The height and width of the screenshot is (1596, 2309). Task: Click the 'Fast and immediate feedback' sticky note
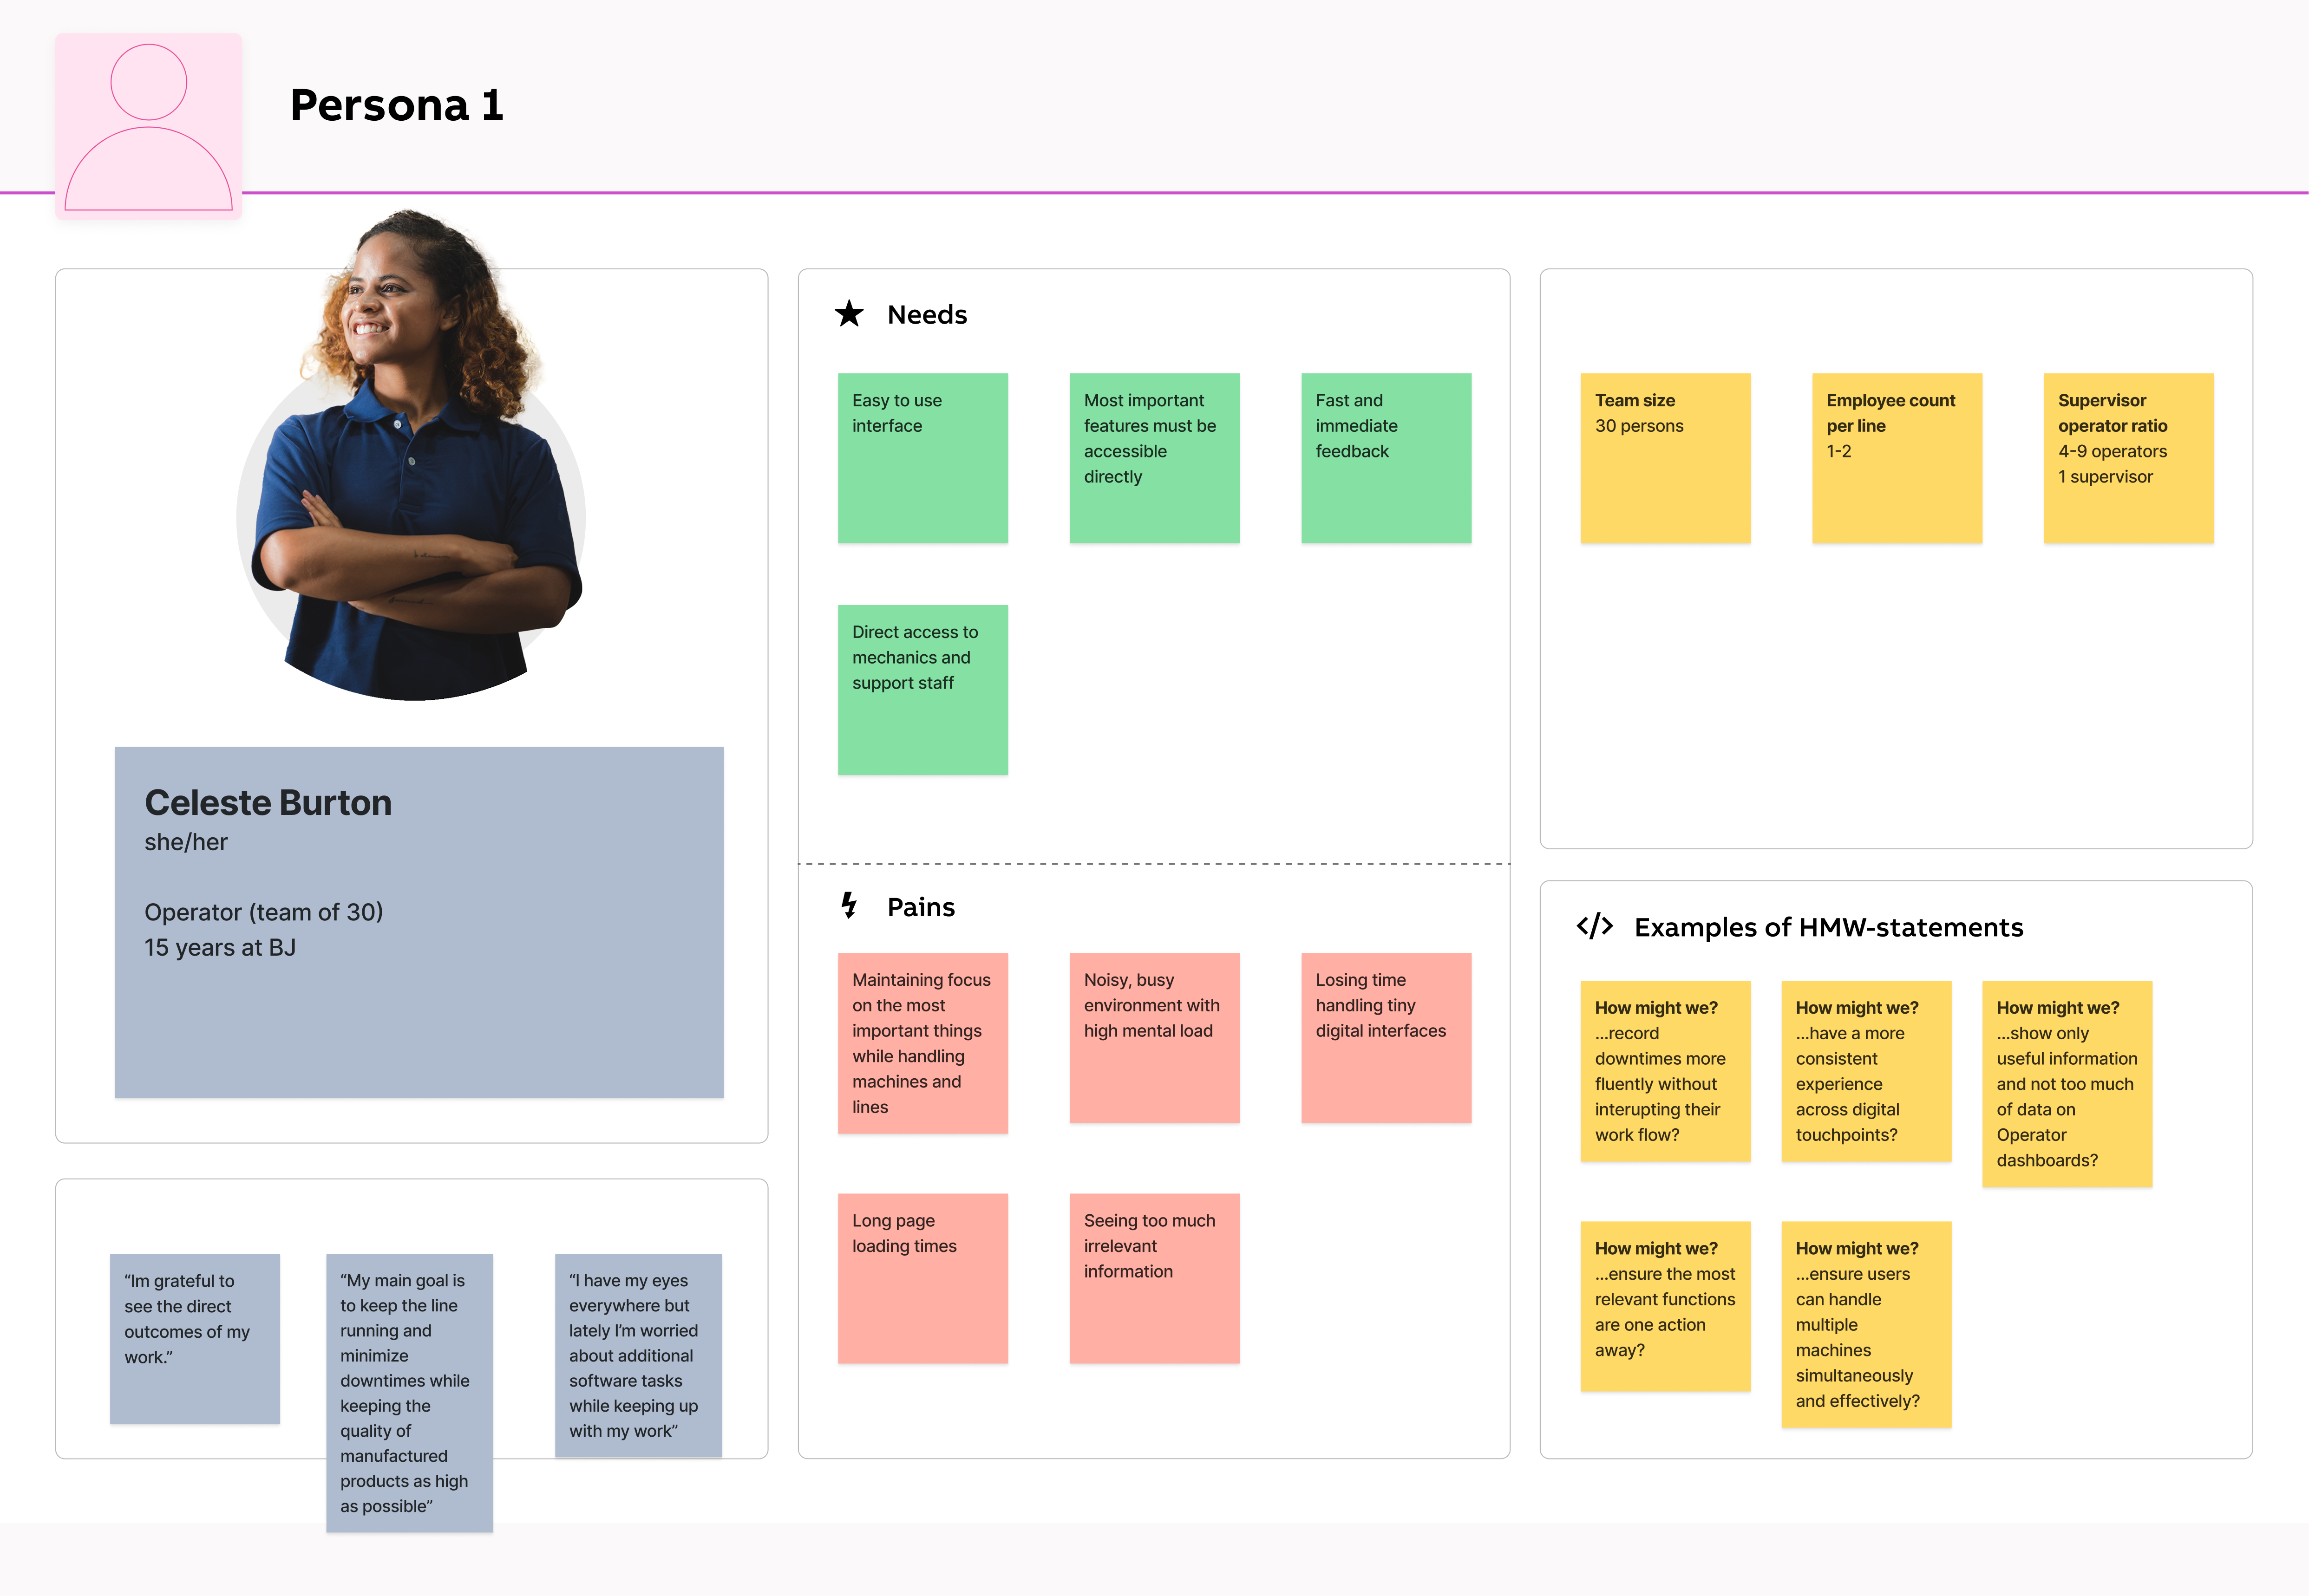[x=1385, y=458]
